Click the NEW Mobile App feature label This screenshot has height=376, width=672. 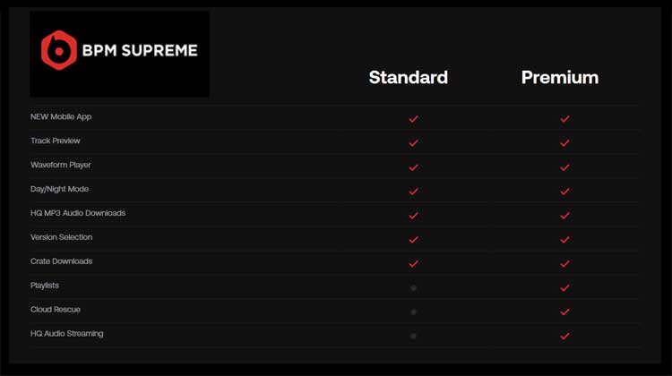61,116
